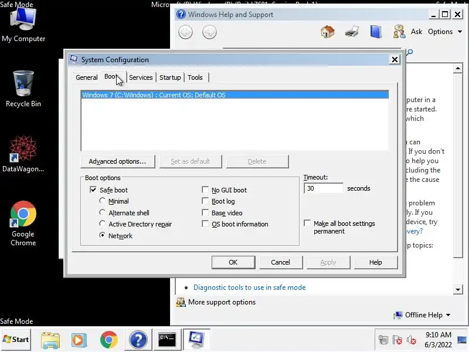Image resolution: width=469 pixels, height=352 pixels.
Task: Close the System Configuration dialog
Action: tap(395, 60)
